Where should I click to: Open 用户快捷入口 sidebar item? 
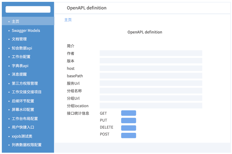tap(23, 127)
